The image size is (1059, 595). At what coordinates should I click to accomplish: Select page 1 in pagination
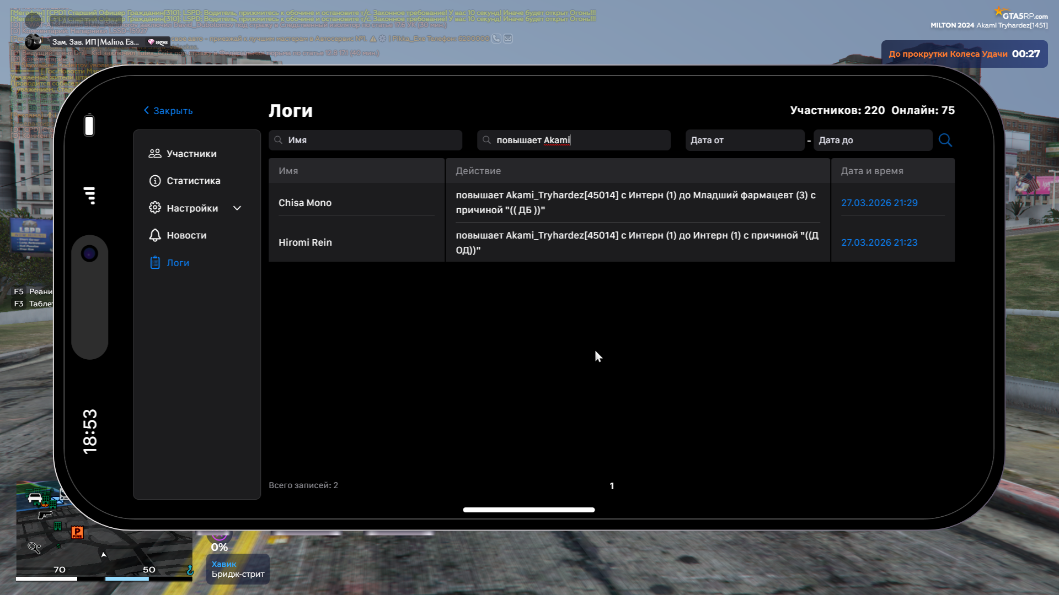coord(612,486)
